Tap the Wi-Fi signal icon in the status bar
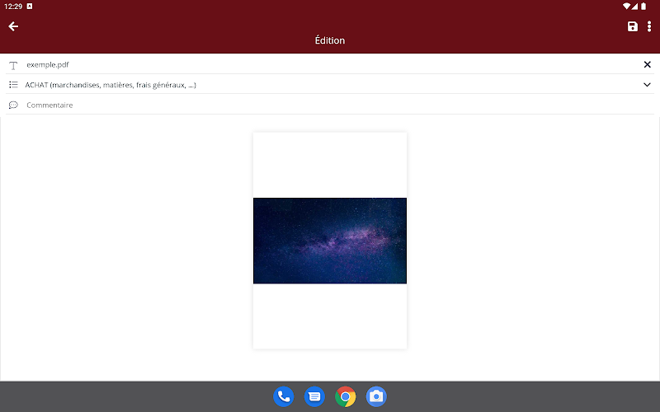 (x=627, y=7)
